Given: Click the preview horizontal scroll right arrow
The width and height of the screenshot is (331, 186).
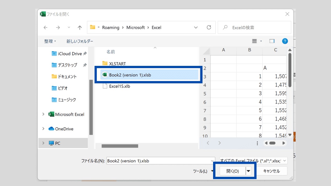Looking at the screenshot, I should click(x=284, y=143).
